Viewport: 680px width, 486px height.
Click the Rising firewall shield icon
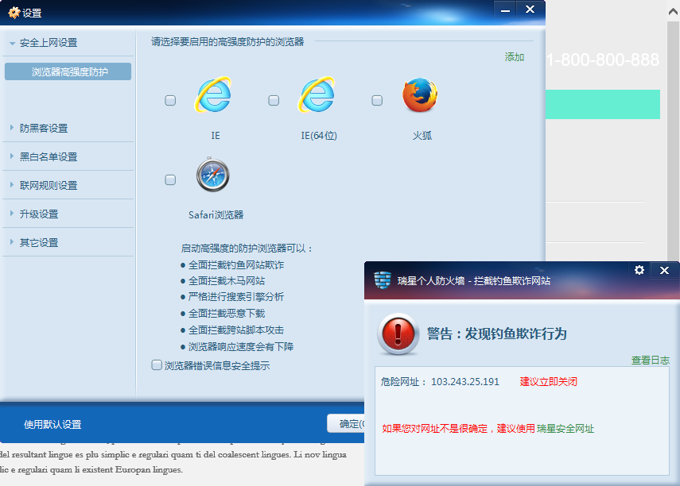coord(383,280)
